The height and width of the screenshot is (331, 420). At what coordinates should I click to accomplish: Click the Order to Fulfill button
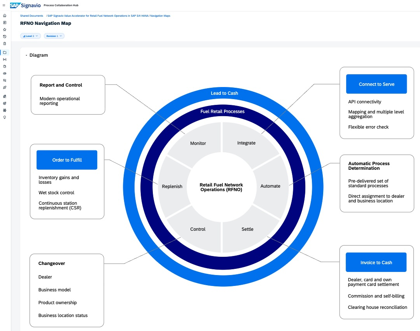67,160
